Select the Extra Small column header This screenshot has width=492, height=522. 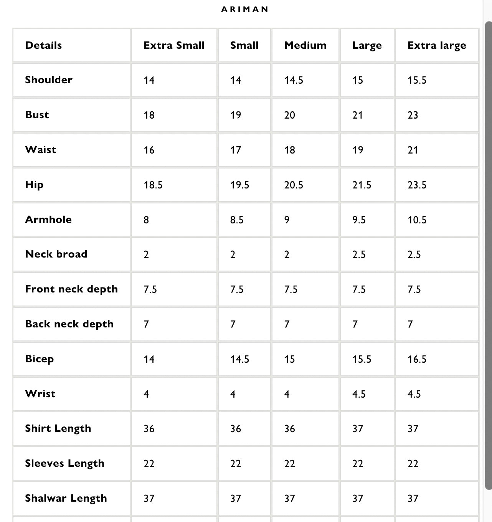click(x=174, y=45)
